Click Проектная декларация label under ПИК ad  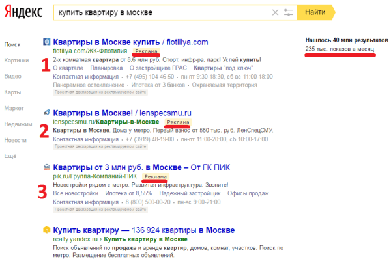click(x=100, y=210)
